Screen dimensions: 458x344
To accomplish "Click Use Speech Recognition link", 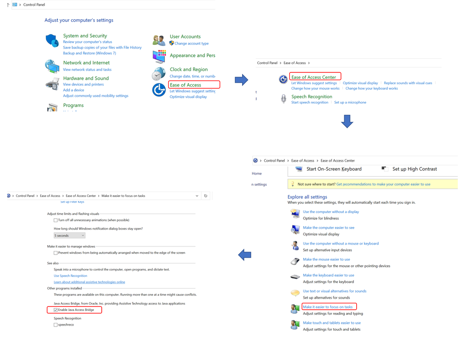I will click(x=71, y=276).
